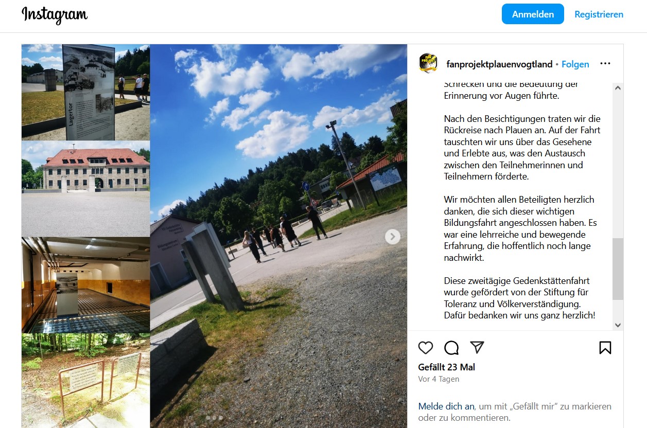Click the "Vor 4 Tagen" timestamp

439,379
